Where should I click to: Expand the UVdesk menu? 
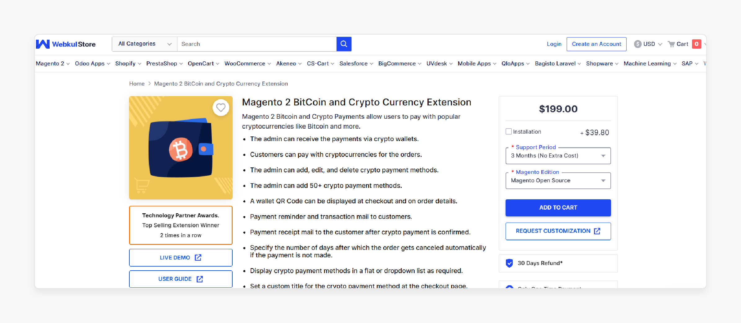[440, 64]
